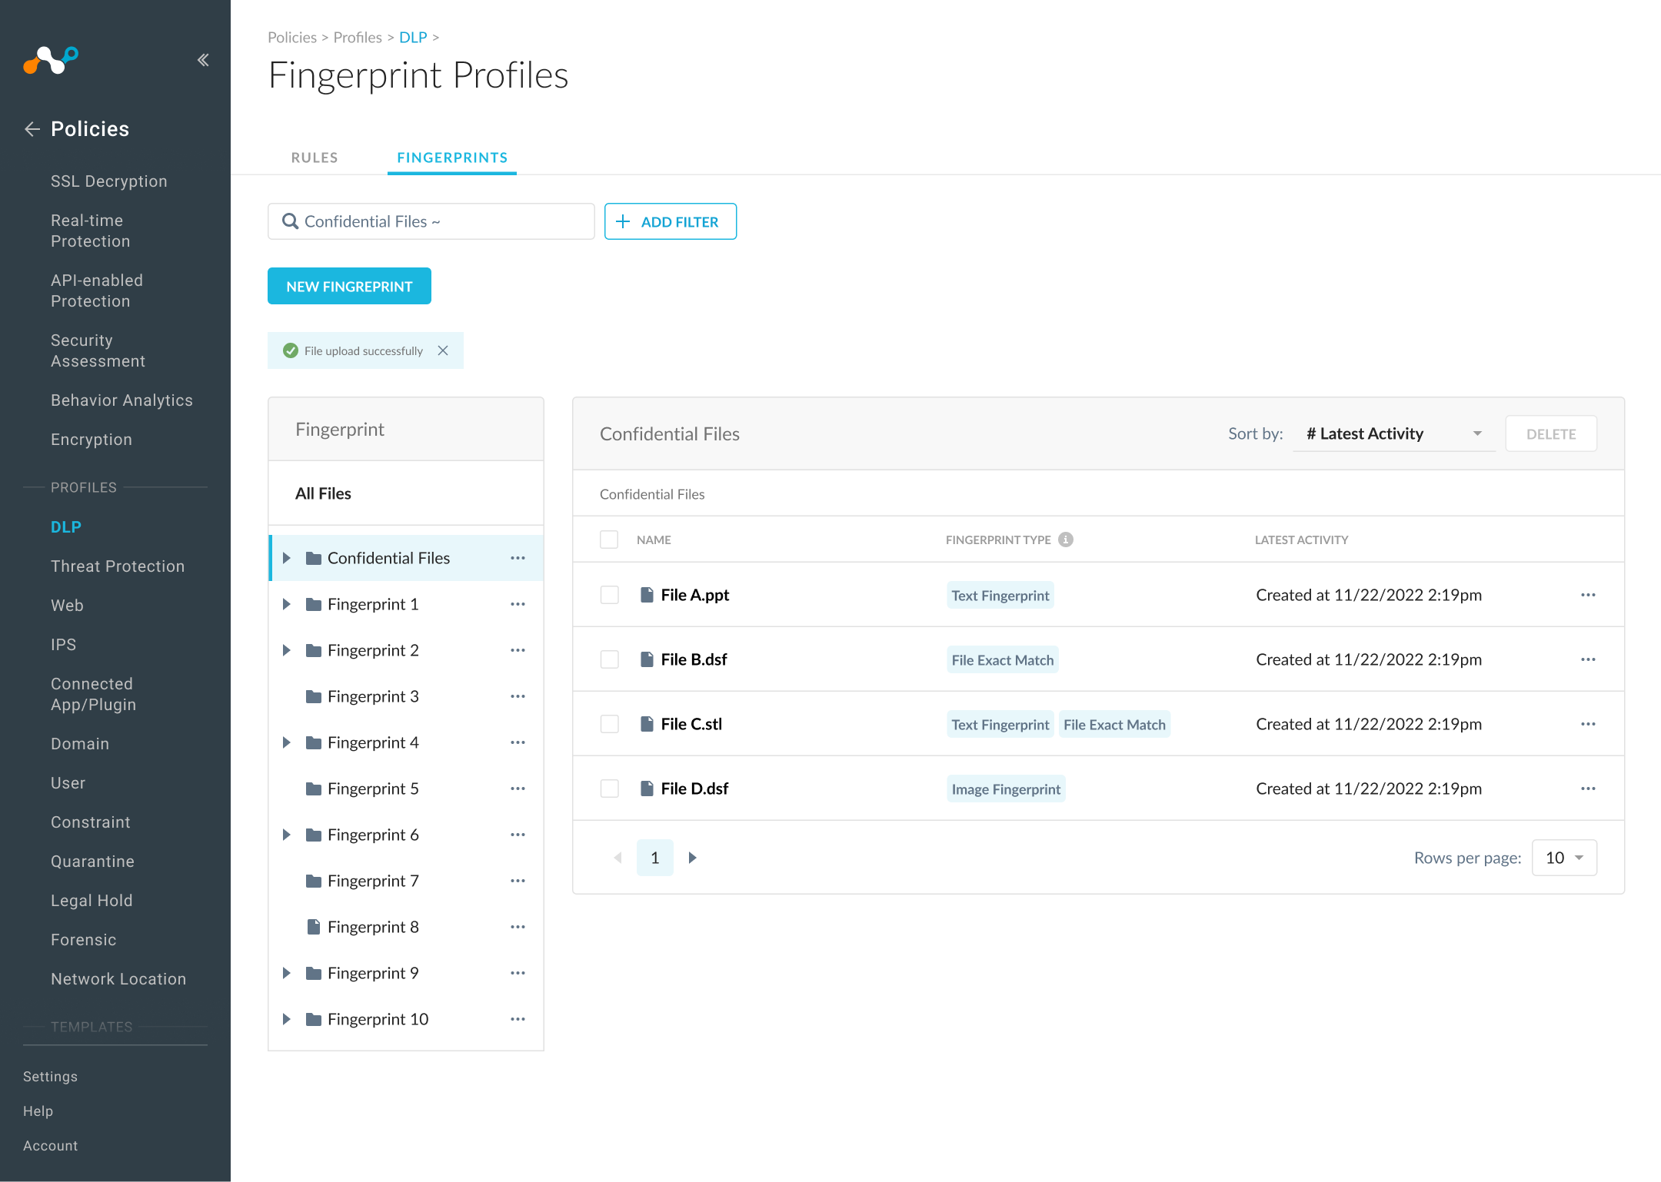Open the Latest Activity sort dropdown
Viewport: 1661px width, 1182px height.
point(1393,434)
